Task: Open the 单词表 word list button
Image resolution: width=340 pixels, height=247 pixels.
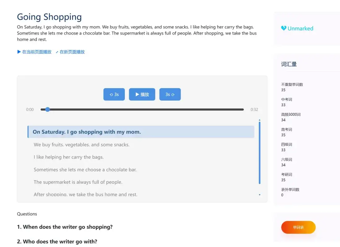Action: click(298, 227)
